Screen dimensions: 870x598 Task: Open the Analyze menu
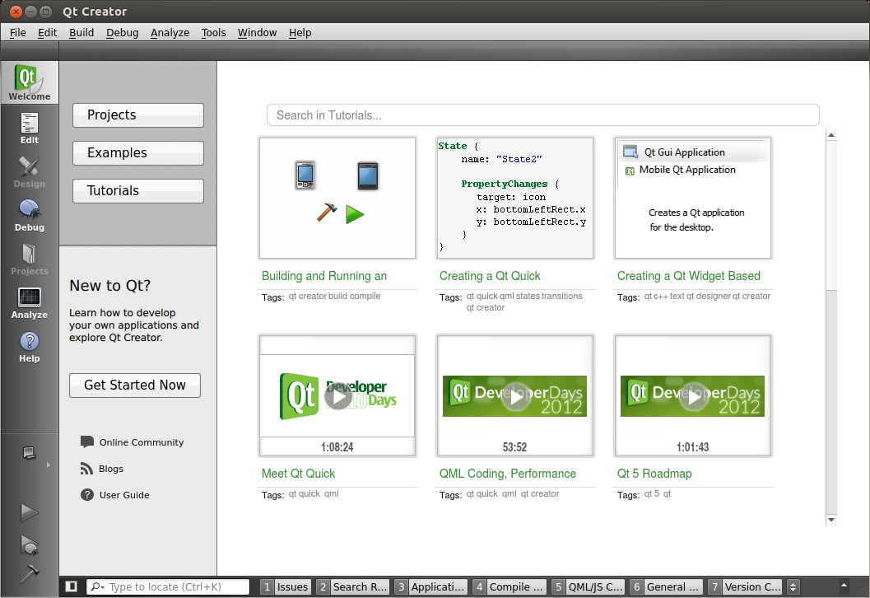pos(170,33)
